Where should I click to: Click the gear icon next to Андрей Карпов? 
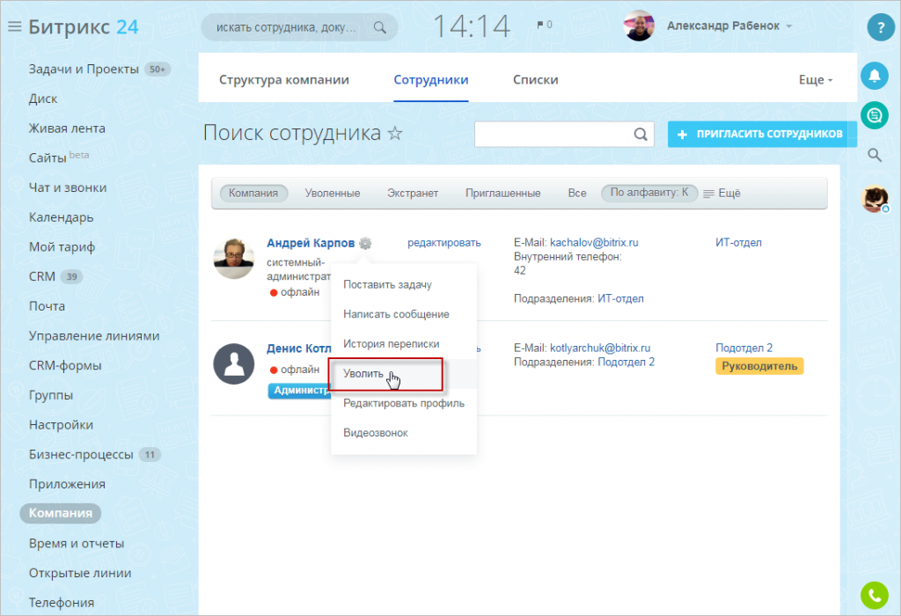tap(365, 243)
